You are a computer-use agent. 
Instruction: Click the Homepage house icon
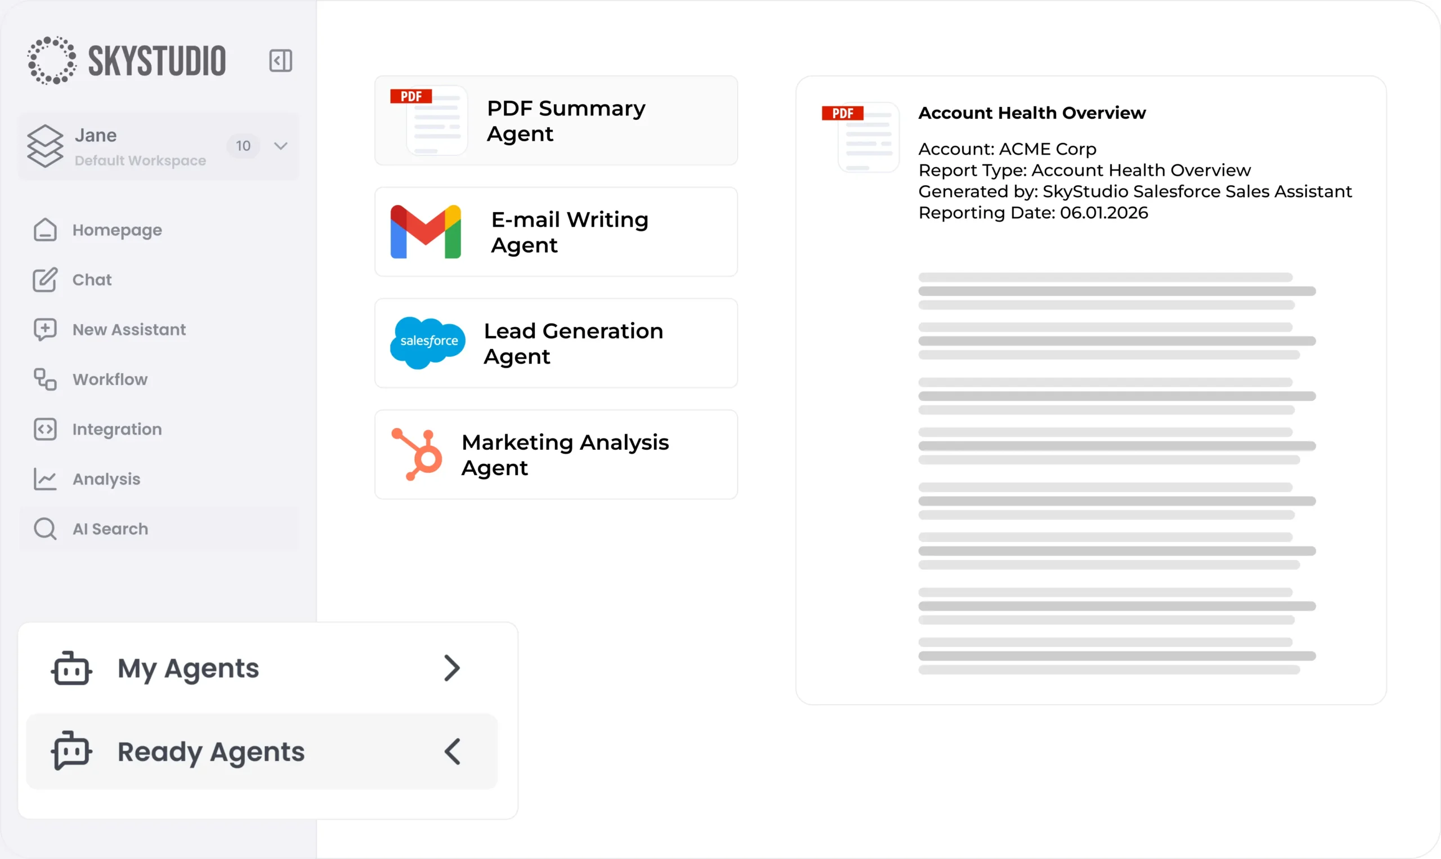click(44, 230)
